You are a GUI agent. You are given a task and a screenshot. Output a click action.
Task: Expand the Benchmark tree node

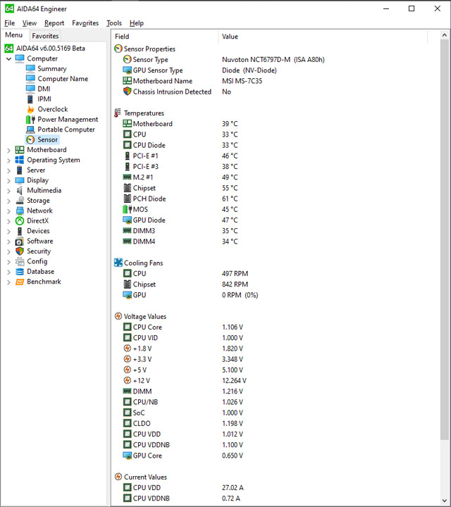[x=8, y=282]
